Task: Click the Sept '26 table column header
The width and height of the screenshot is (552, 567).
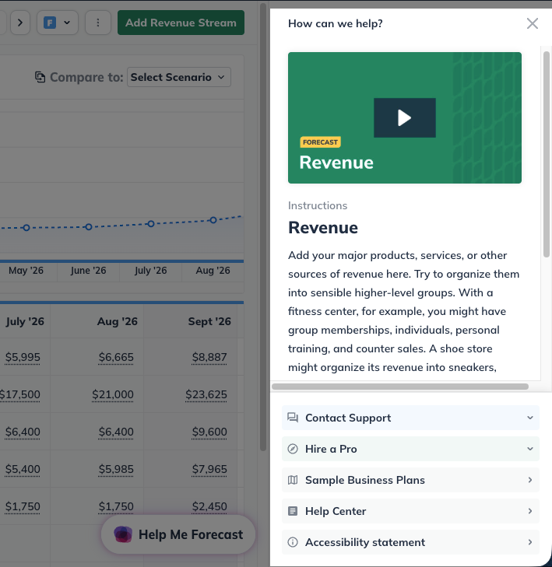Action: click(x=209, y=321)
